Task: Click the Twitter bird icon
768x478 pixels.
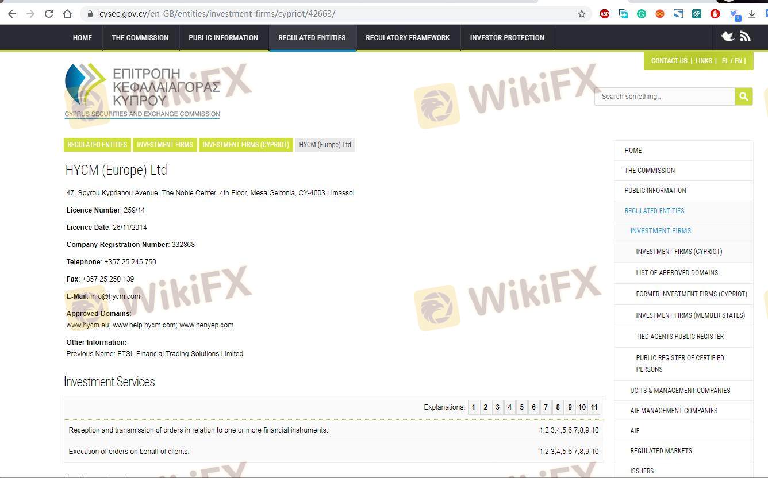Action: pyautogui.click(x=728, y=37)
